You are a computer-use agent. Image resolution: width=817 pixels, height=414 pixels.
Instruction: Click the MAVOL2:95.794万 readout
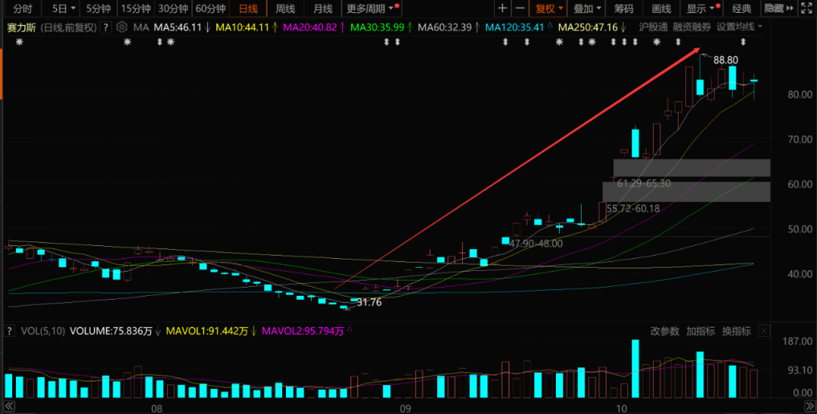point(303,331)
